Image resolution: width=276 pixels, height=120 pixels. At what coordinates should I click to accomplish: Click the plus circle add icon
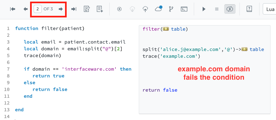pyautogui.click(x=119, y=9)
